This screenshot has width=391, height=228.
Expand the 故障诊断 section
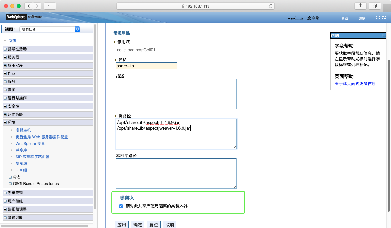[x=5, y=218]
